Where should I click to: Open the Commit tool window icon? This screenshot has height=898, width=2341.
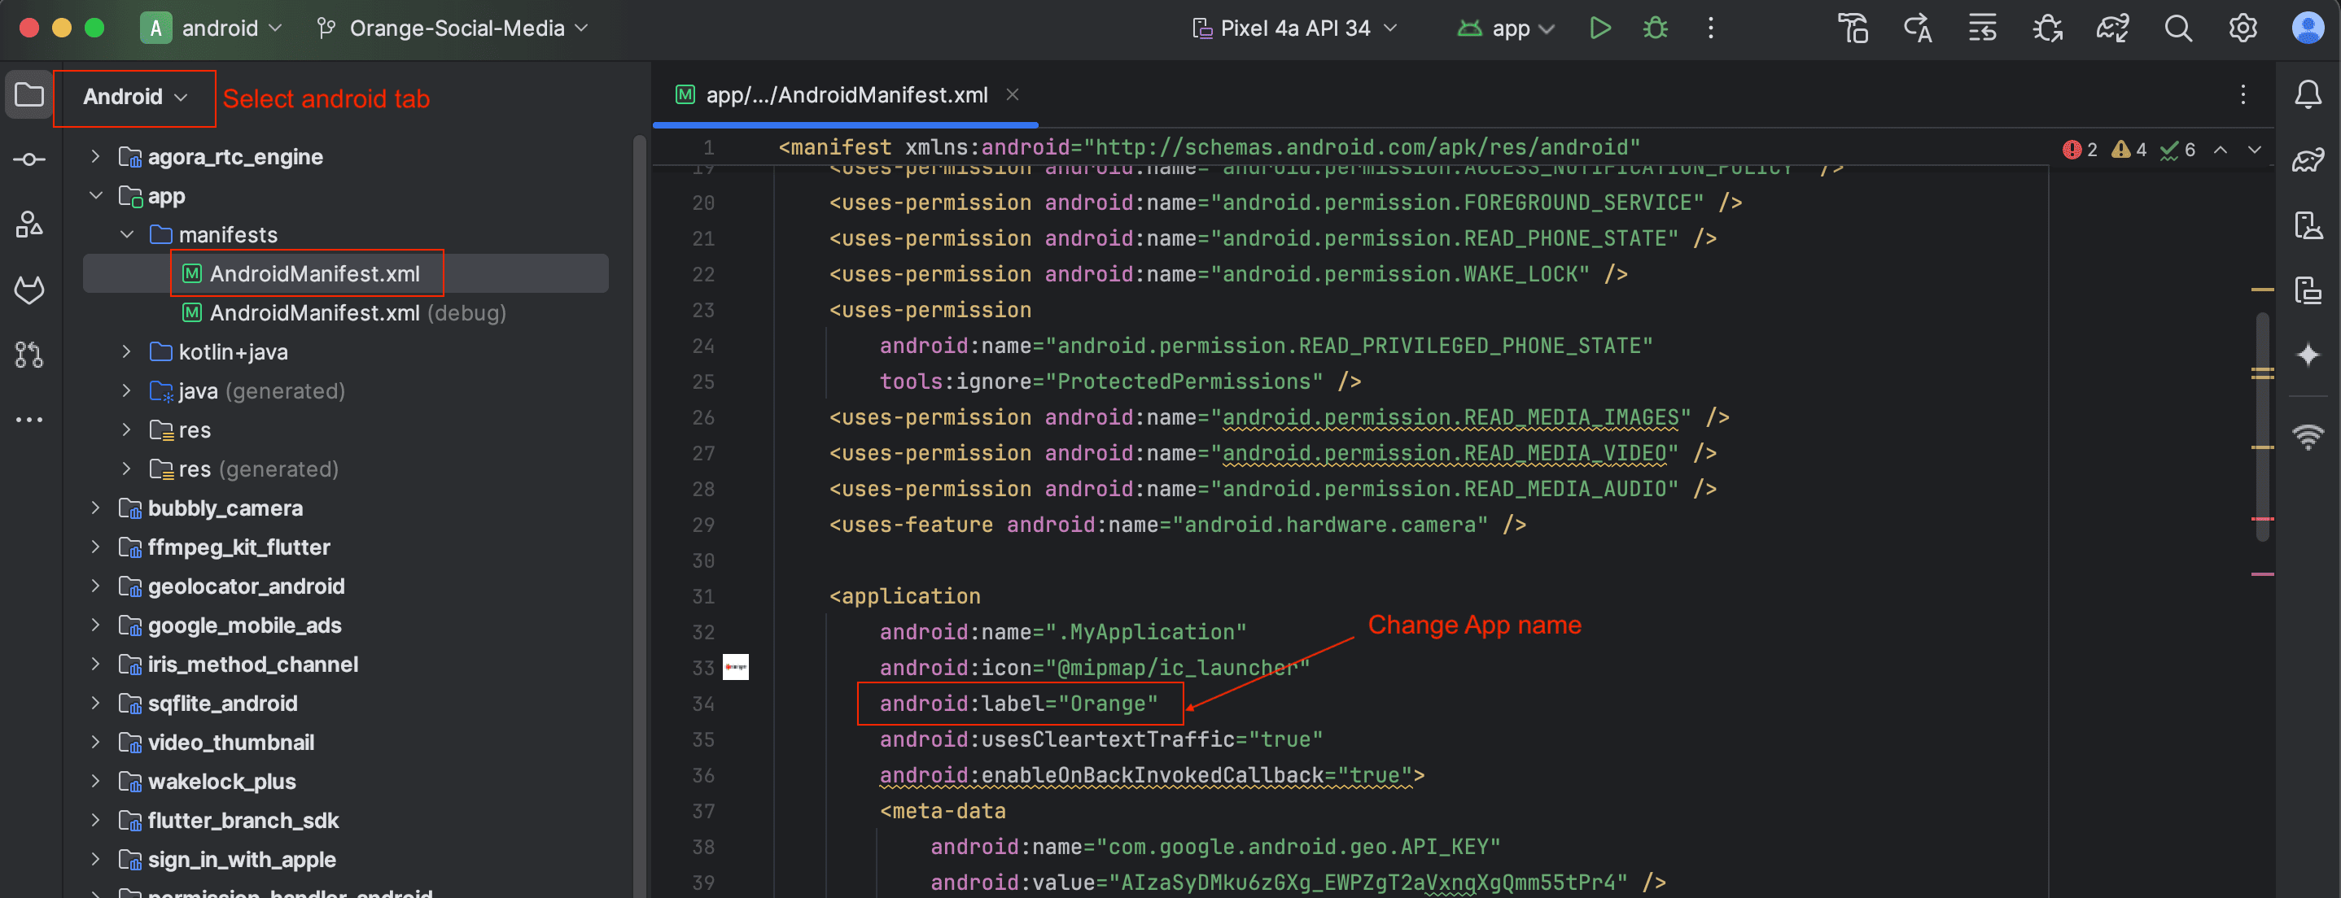(x=29, y=159)
